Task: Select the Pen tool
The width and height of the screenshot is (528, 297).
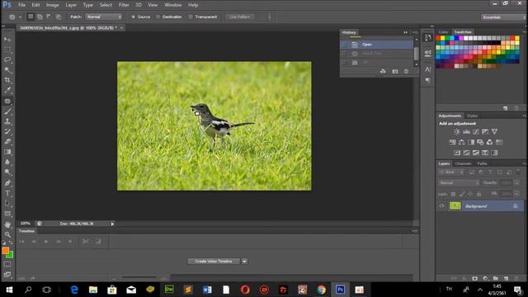Action: [x=7, y=183]
